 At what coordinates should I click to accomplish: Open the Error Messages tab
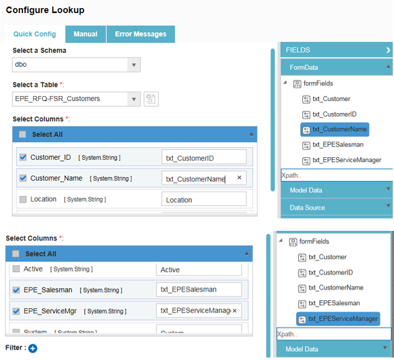[x=140, y=34]
